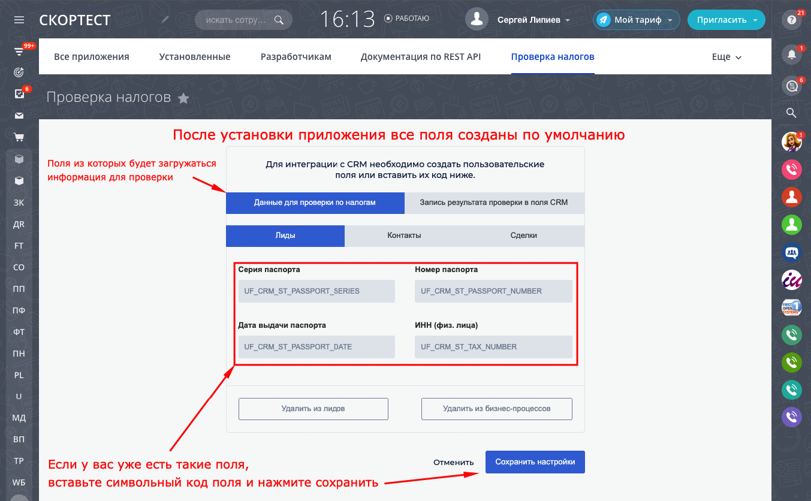
Task: Click the search magnifier in the right sidebar
Action: tap(792, 113)
